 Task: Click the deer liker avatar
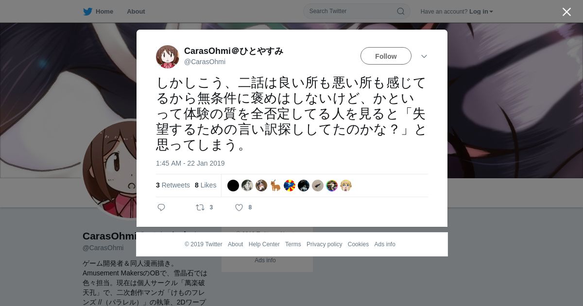(275, 186)
